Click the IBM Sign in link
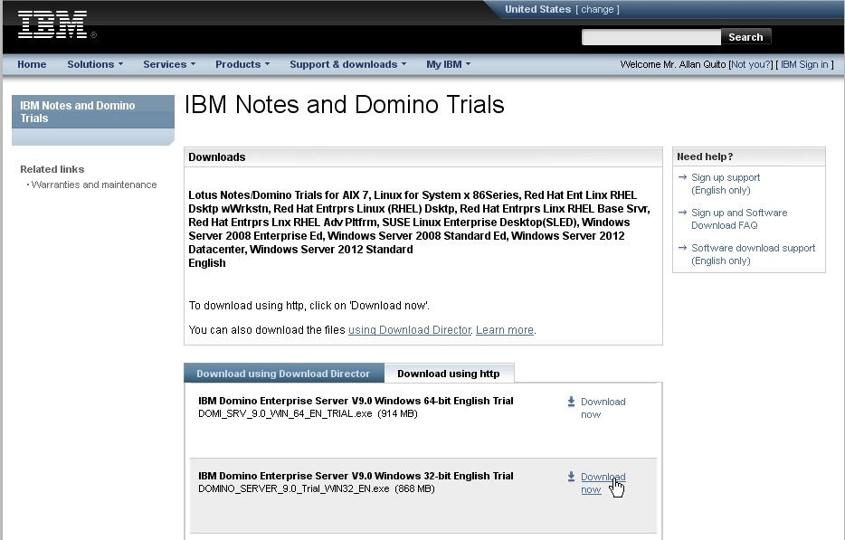This screenshot has height=540, width=845. click(804, 64)
